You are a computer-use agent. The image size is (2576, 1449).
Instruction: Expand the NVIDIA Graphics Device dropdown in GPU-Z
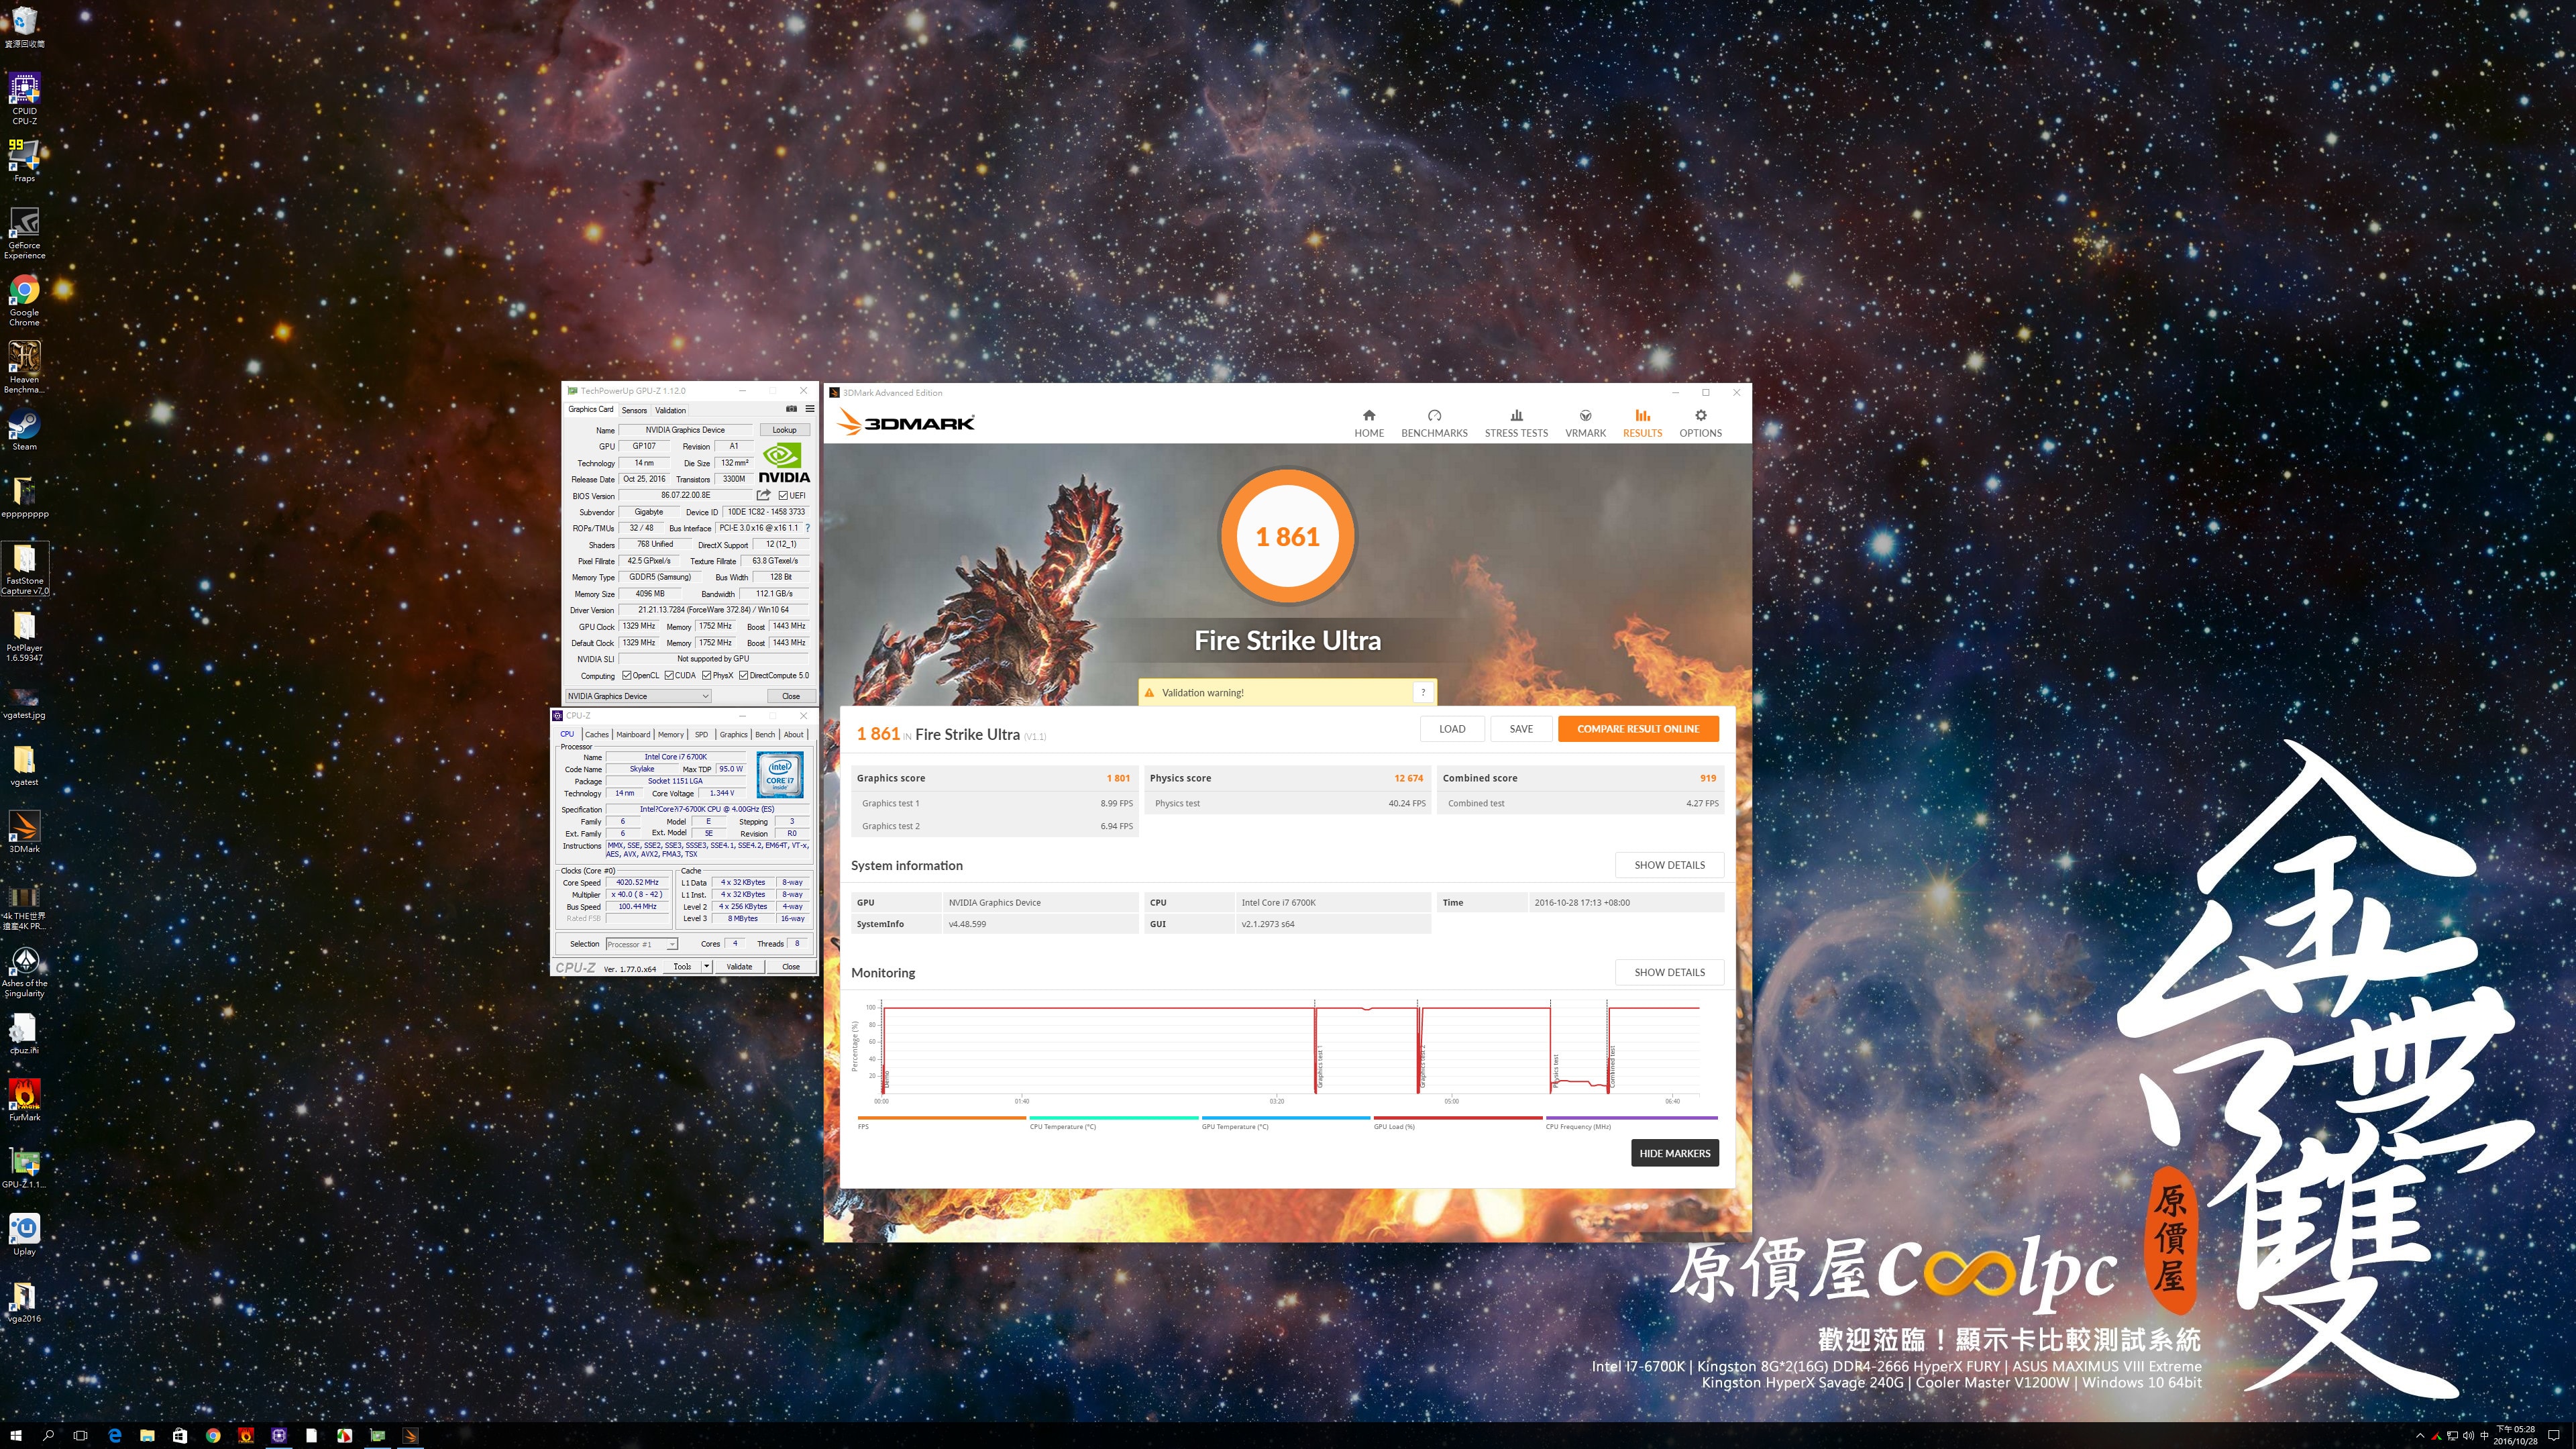tap(638, 696)
